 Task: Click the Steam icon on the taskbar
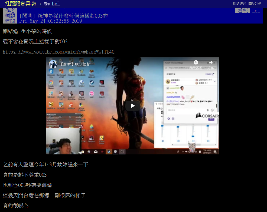pos(109,152)
